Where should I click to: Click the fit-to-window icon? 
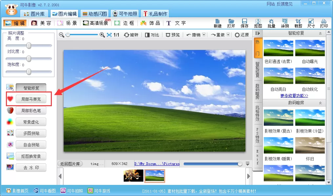[109, 35]
